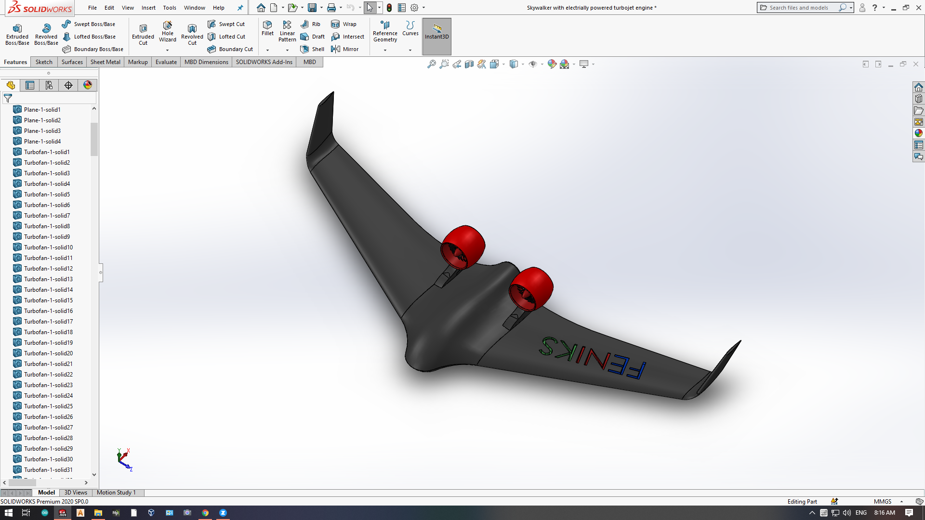Click the Zoom to Fit icon
Viewport: 925px width, 520px height.
(x=431, y=64)
